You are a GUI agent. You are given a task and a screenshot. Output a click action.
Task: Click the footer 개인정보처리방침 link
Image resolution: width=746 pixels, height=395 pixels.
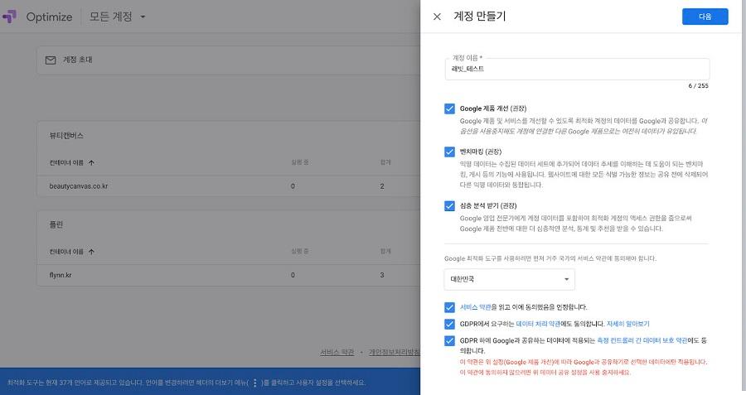point(394,352)
